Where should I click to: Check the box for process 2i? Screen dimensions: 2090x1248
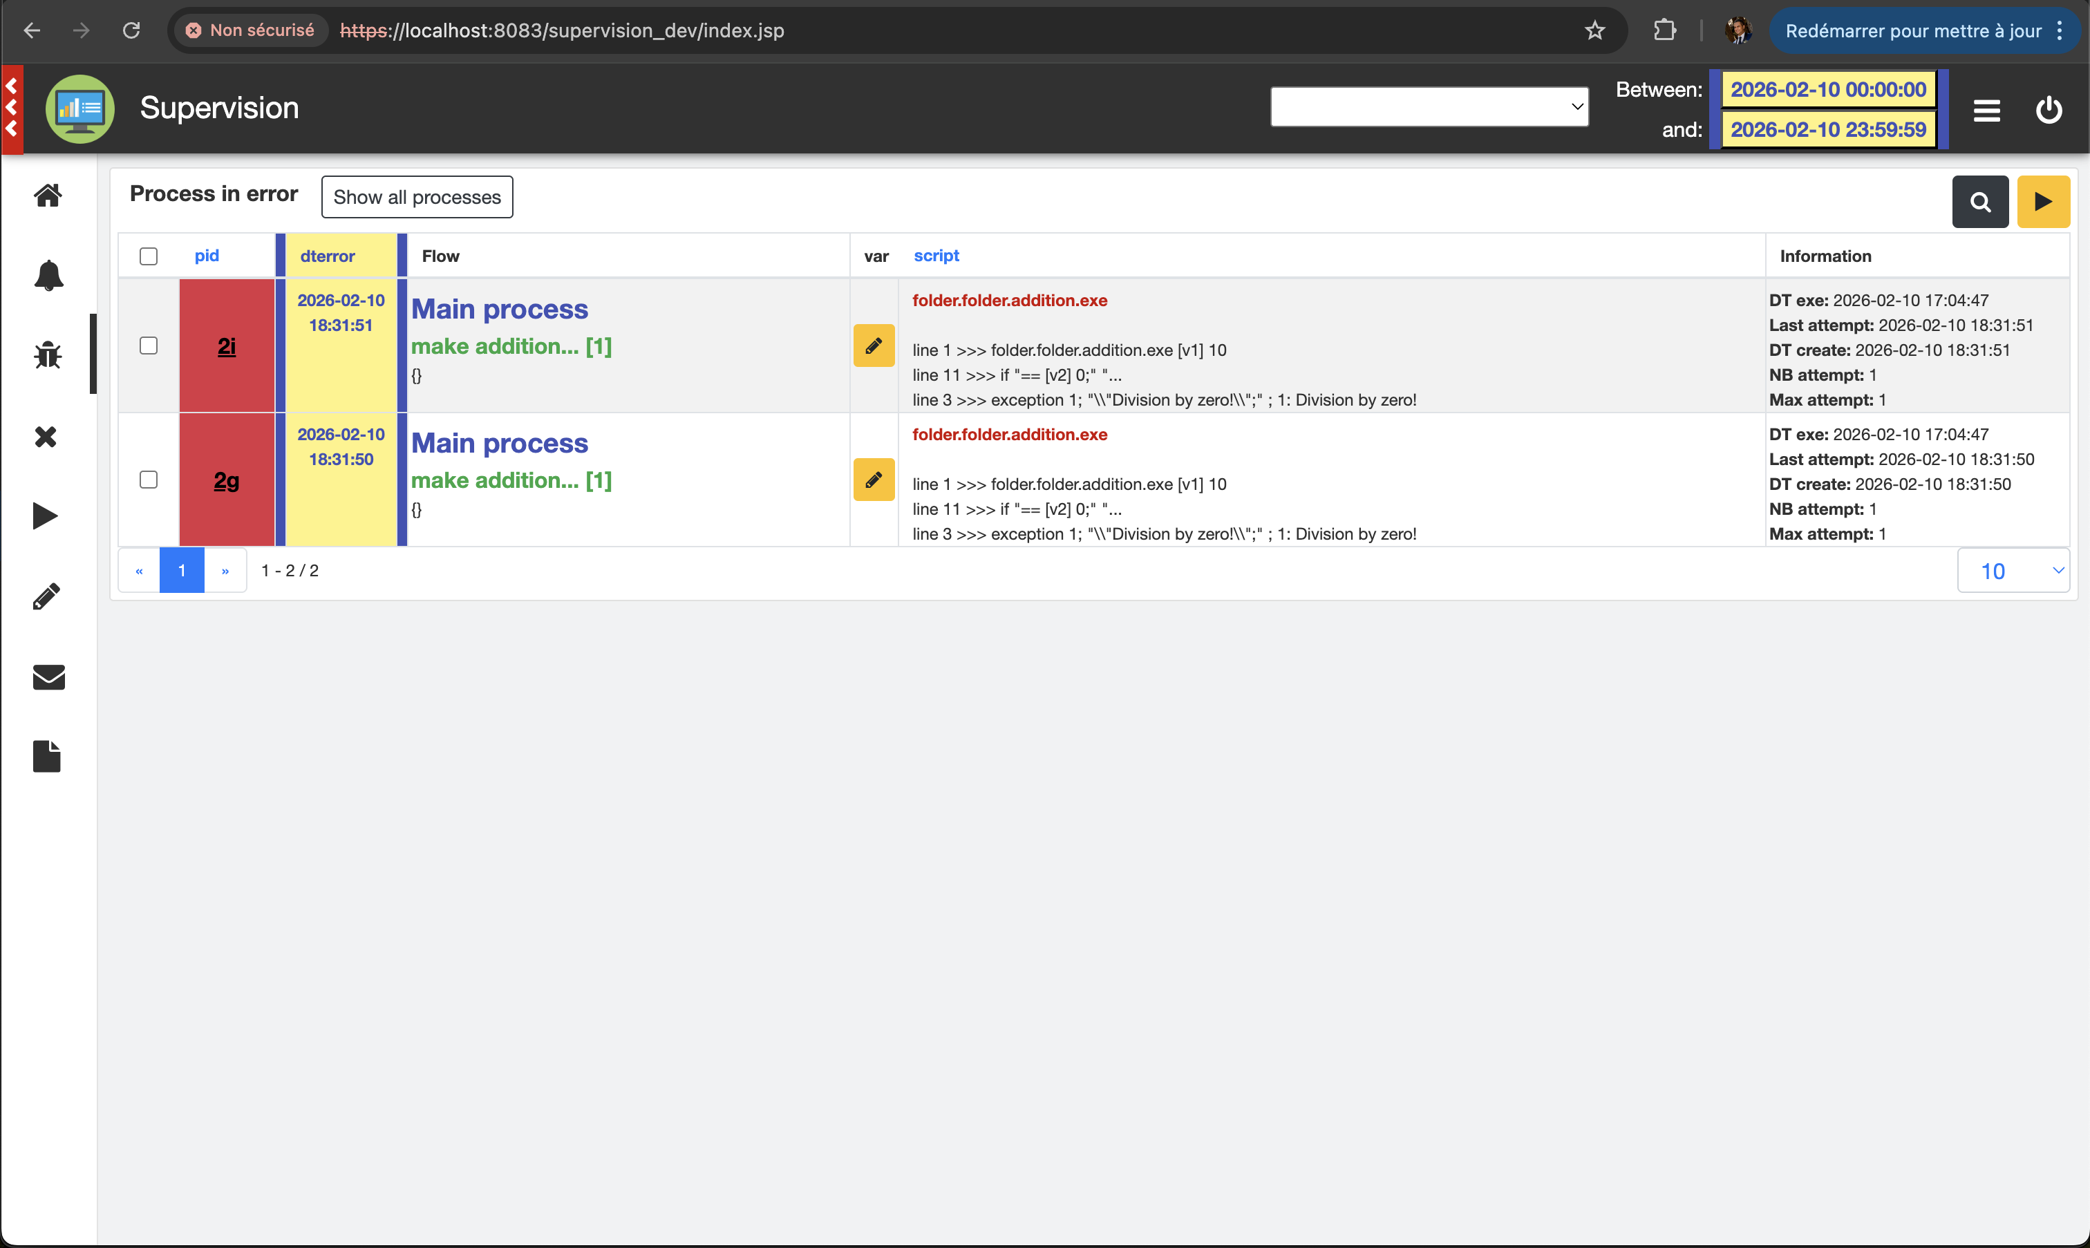tap(149, 346)
